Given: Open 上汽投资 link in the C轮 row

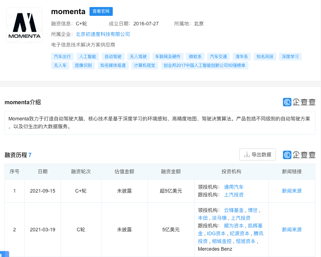Looking at the screenshot, I should [x=241, y=218].
